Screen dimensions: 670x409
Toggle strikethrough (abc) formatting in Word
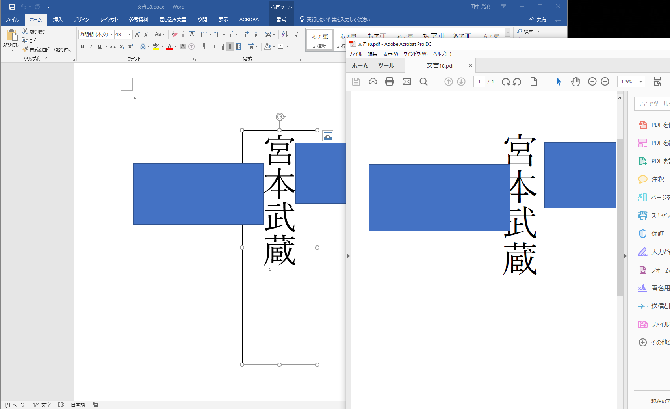pos(113,46)
